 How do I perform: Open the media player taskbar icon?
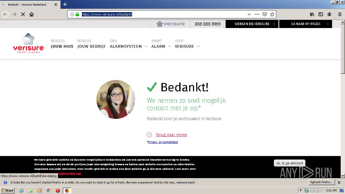[x=40, y=190]
